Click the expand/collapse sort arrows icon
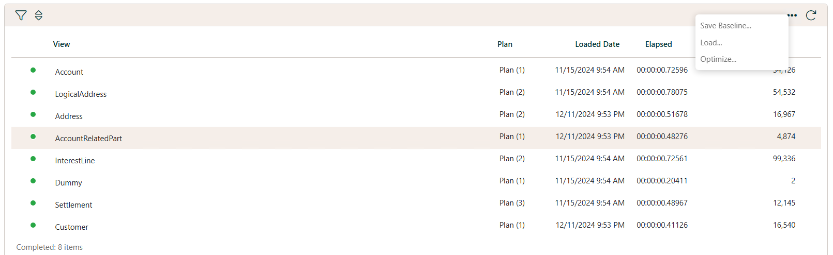Screen dimensions: 833x255 39,15
